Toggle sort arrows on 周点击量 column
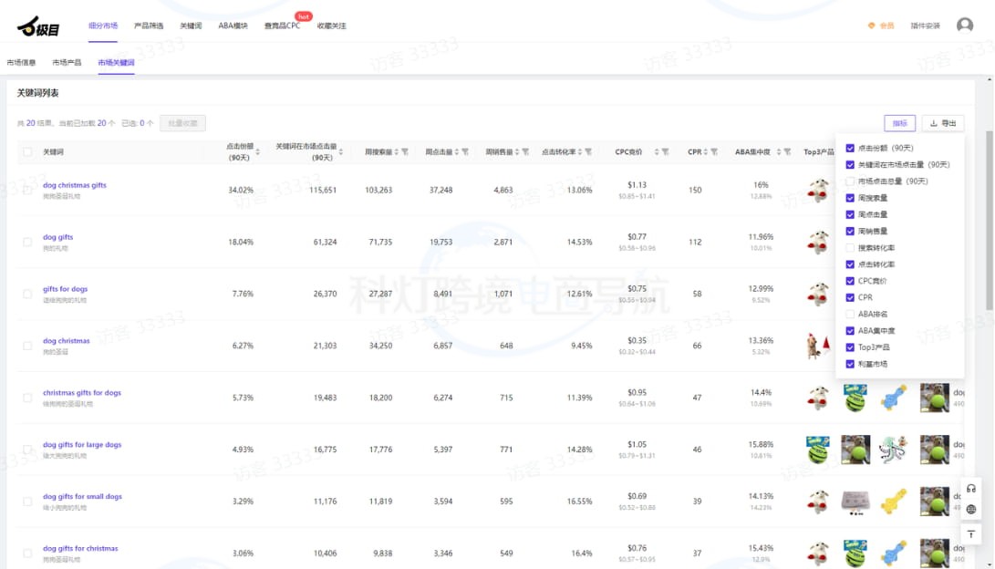Viewport: 995px width, 569px height. click(457, 151)
